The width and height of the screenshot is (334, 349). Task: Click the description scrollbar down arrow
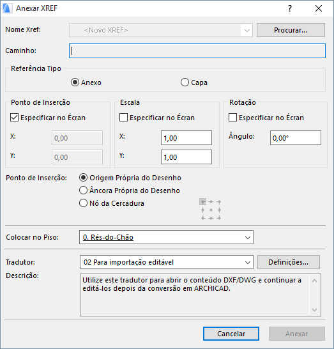point(314,309)
